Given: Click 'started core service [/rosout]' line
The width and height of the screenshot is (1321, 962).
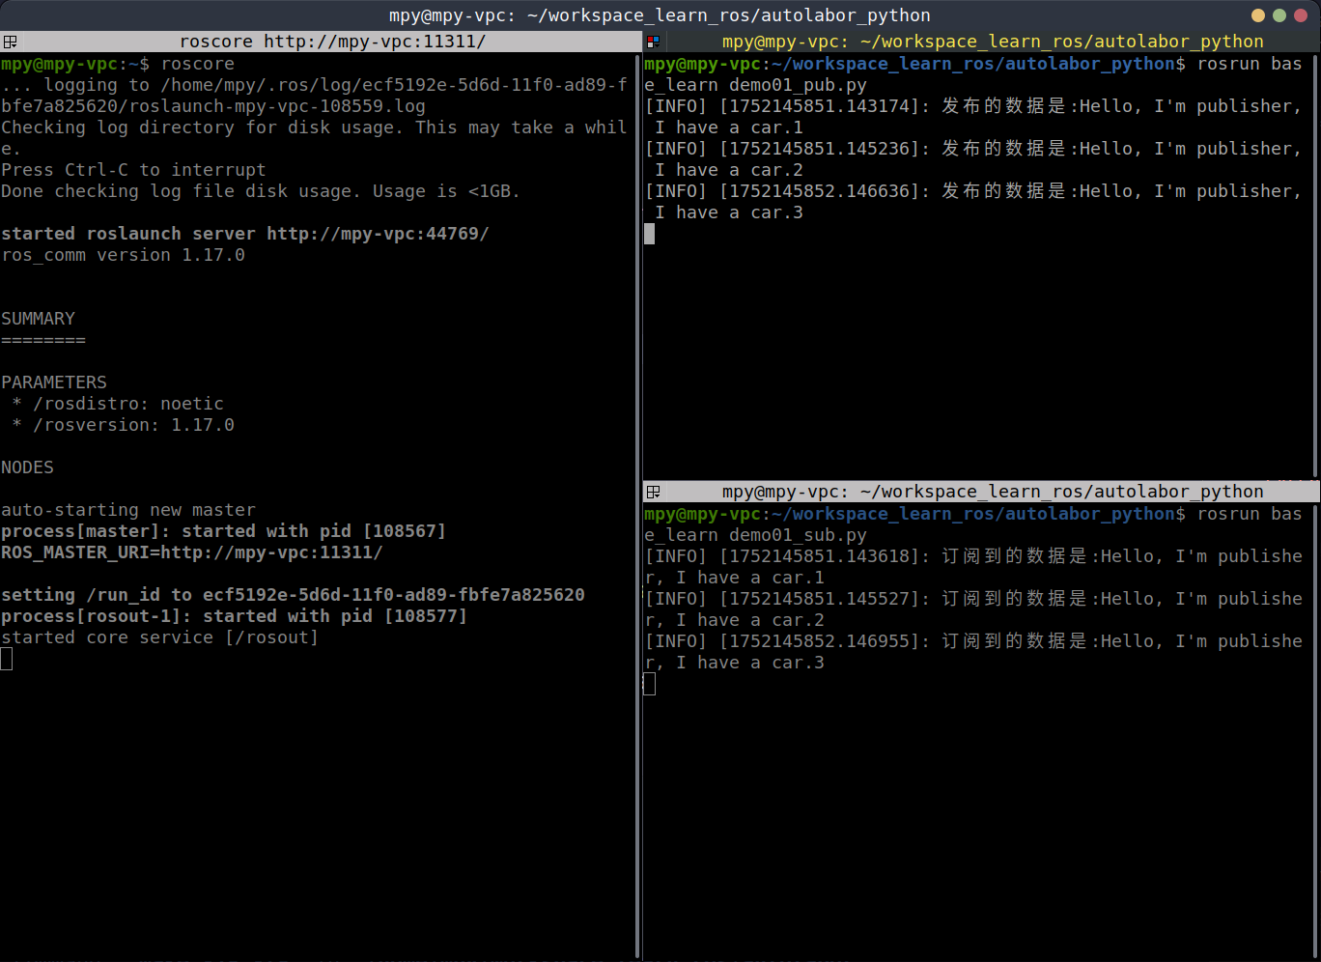Looking at the screenshot, I should 159,637.
